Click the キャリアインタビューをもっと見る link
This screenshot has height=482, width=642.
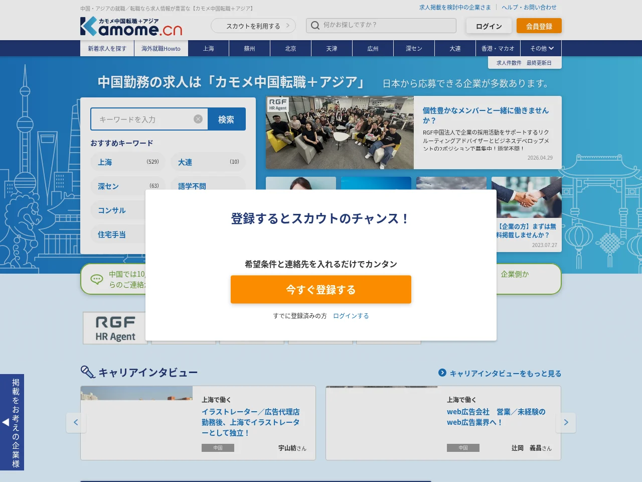(x=506, y=374)
